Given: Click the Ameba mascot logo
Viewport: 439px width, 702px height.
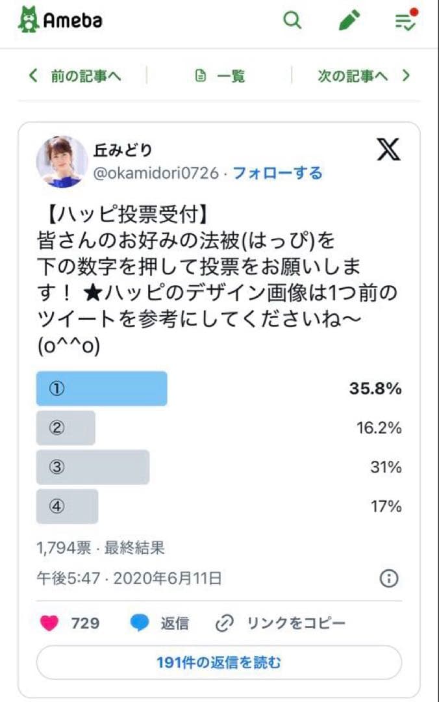Looking at the screenshot, I should coord(26,20).
